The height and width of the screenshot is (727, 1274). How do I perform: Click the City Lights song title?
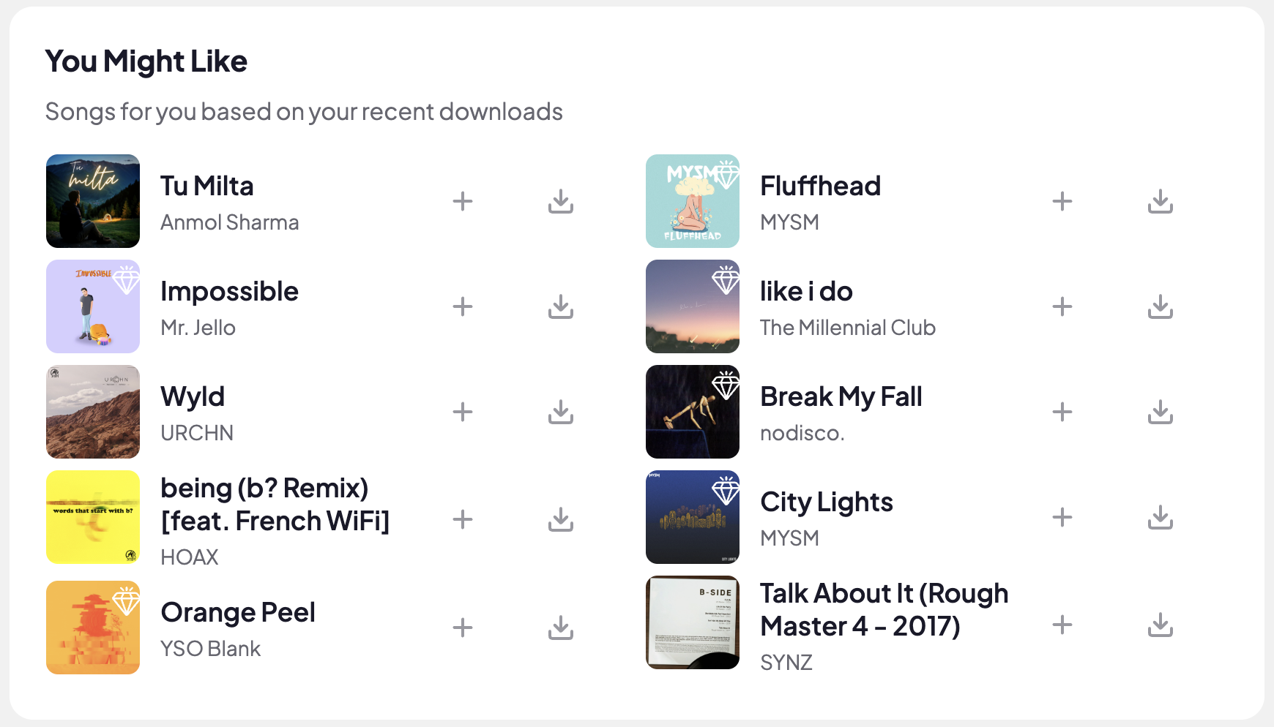826,502
